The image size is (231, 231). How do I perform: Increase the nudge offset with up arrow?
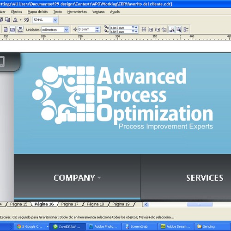tap(97, 28)
